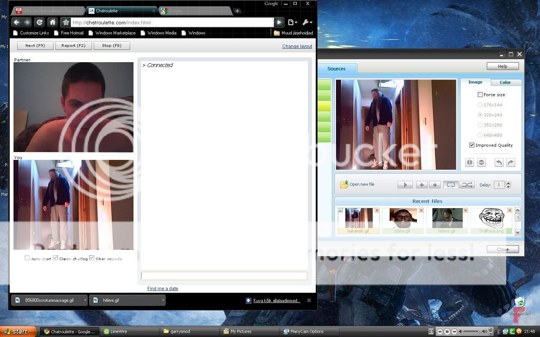The height and width of the screenshot is (337, 540).
Task: Toggle the shuffle button in ManyCam
Action: (467, 185)
